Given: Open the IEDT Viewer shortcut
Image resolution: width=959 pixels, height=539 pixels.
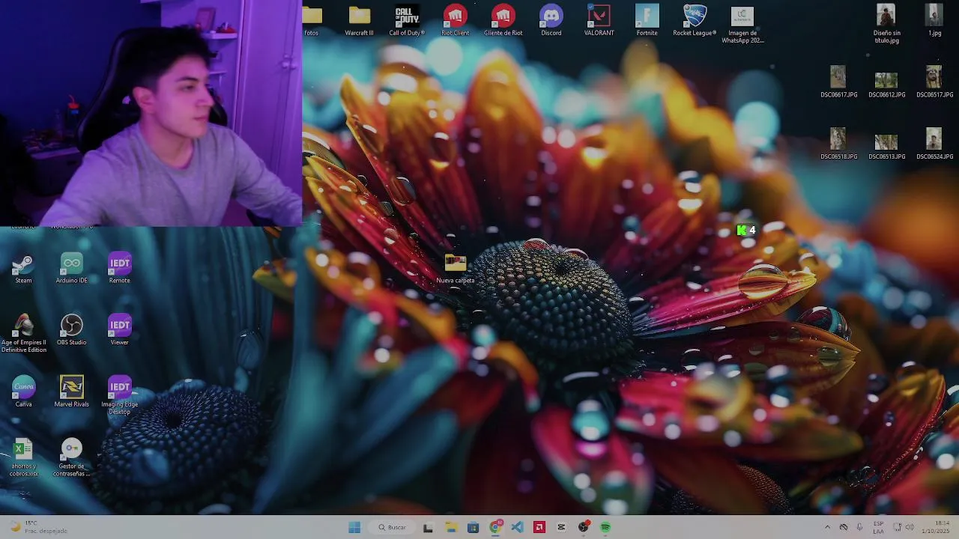Looking at the screenshot, I should (x=119, y=330).
